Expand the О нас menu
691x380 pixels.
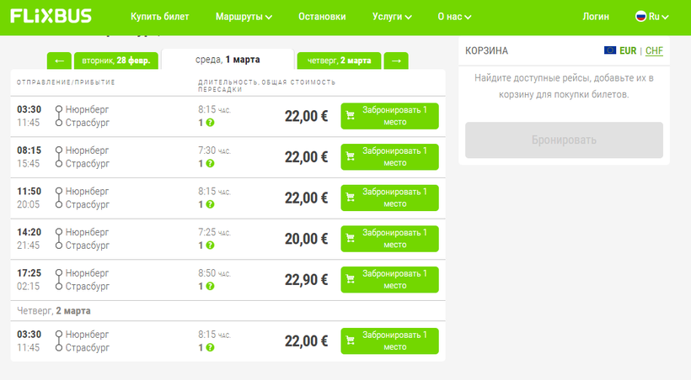[x=455, y=17]
